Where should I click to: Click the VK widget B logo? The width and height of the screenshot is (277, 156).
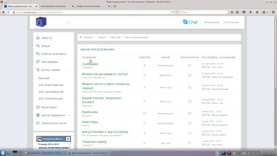click(x=68, y=139)
